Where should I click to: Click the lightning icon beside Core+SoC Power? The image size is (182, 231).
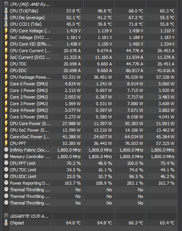(x=6, y=137)
